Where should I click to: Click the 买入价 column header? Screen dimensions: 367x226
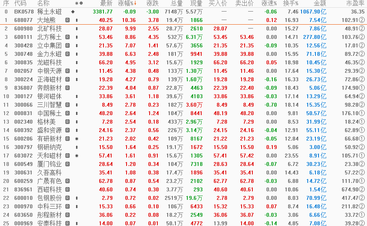click(x=218, y=3)
